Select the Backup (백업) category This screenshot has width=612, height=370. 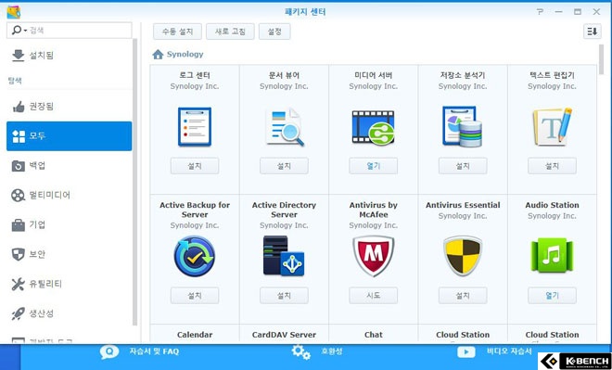pyautogui.click(x=70, y=165)
